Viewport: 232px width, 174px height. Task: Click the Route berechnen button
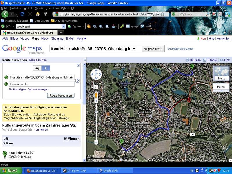[61, 95]
